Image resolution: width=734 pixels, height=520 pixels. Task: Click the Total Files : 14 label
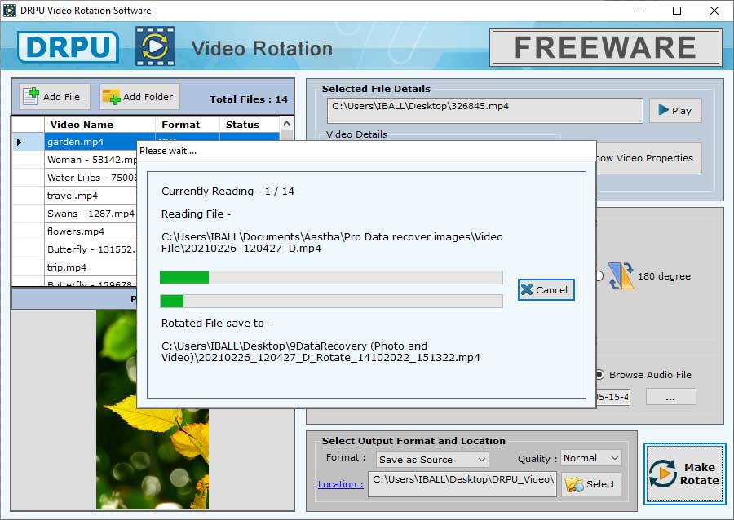pos(249,99)
